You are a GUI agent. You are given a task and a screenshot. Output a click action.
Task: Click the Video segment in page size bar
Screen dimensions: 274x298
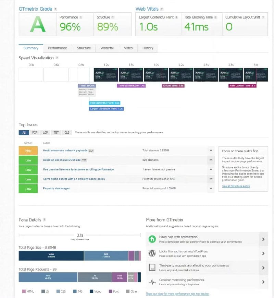(51, 255)
